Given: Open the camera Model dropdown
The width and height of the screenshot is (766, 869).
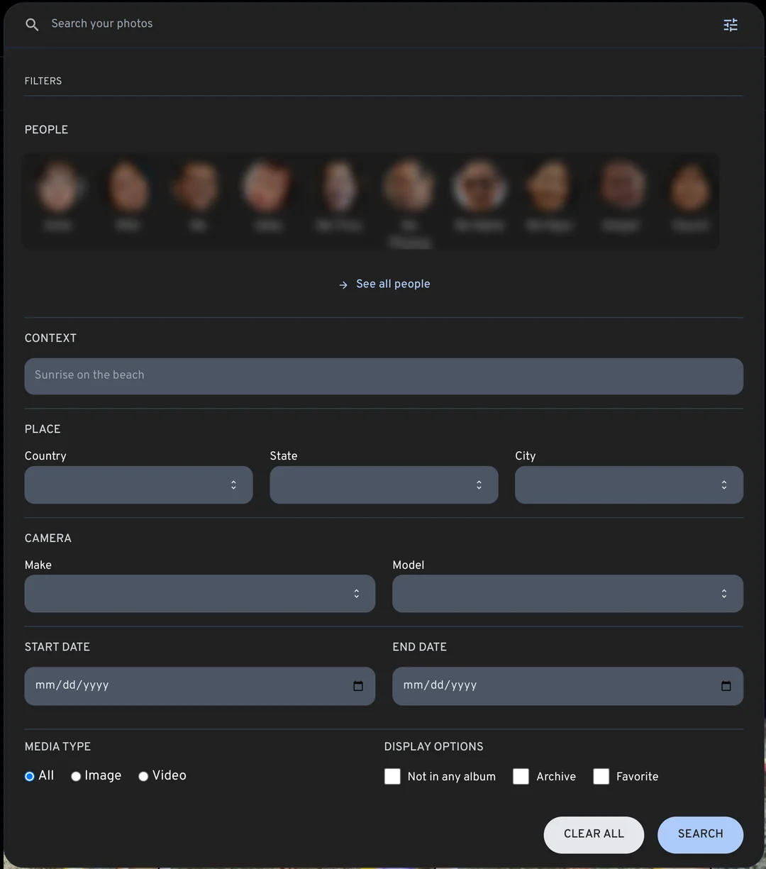Looking at the screenshot, I should point(567,594).
